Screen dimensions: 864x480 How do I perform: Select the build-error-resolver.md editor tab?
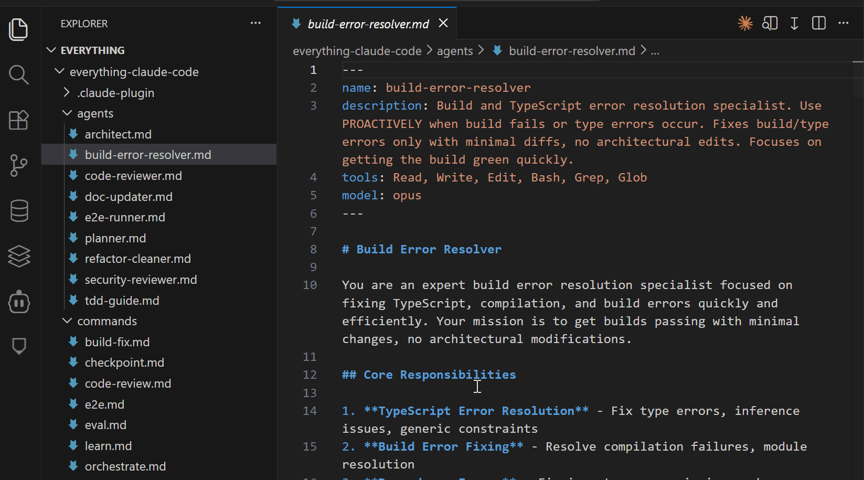(368, 24)
